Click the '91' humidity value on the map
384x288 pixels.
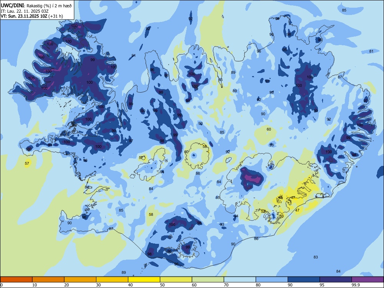pos(134,56)
